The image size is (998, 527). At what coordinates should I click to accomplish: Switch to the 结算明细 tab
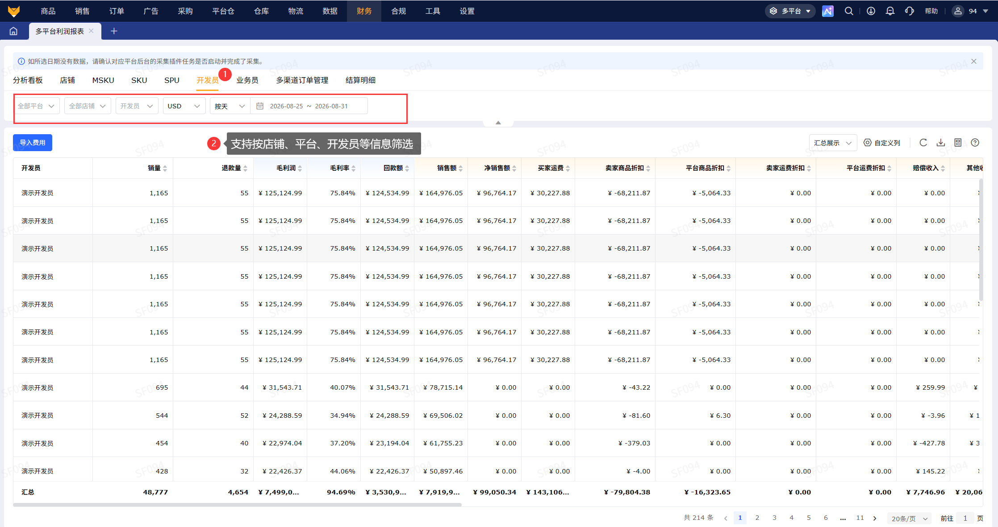tap(360, 80)
